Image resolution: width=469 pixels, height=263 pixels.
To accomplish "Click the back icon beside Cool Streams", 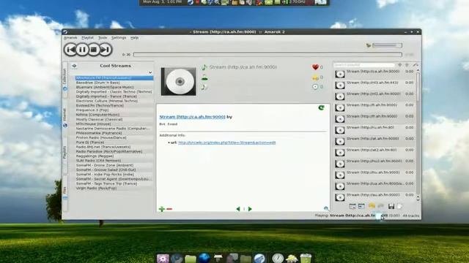I will 74,66.
